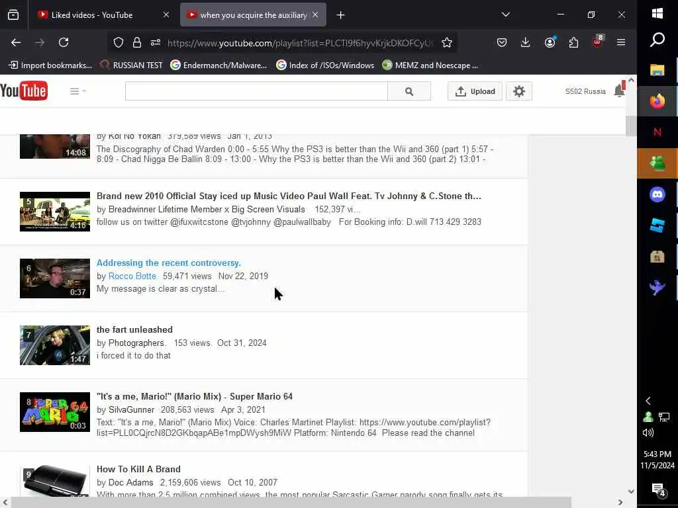Open the shield tracking protection icon
The height and width of the screenshot is (508, 678).
(x=119, y=42)
